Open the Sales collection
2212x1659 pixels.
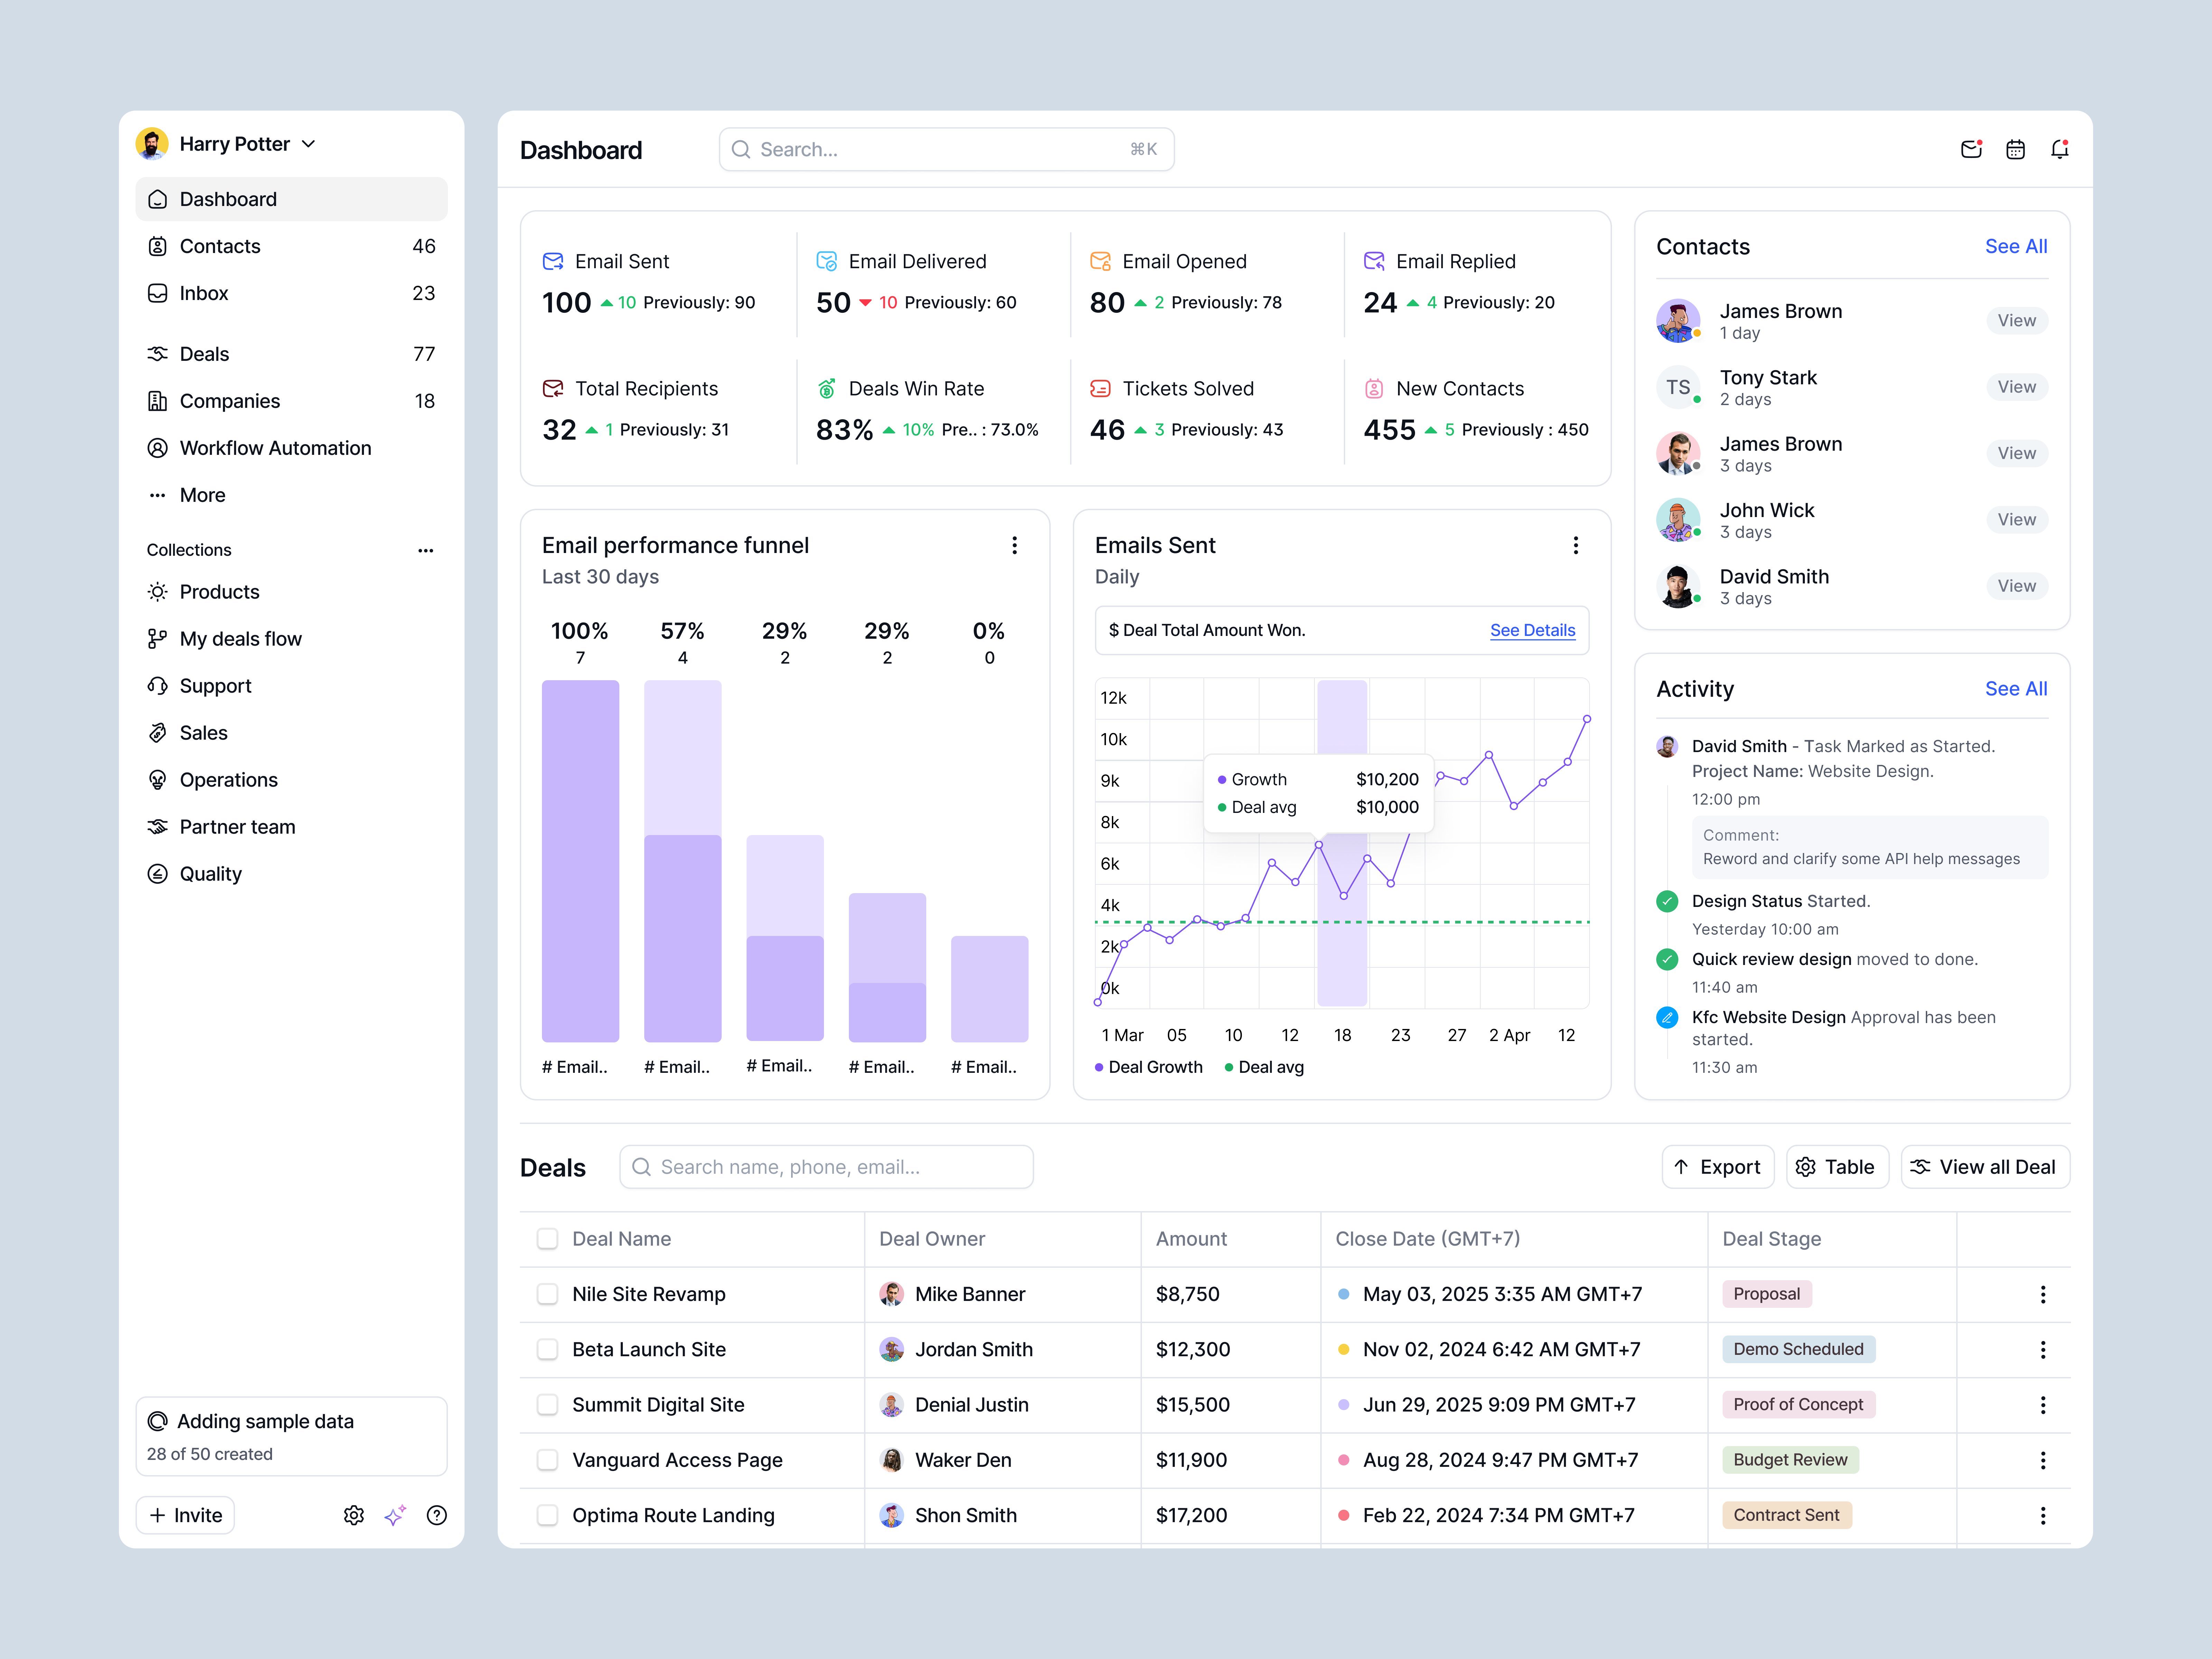pos(291,733)
